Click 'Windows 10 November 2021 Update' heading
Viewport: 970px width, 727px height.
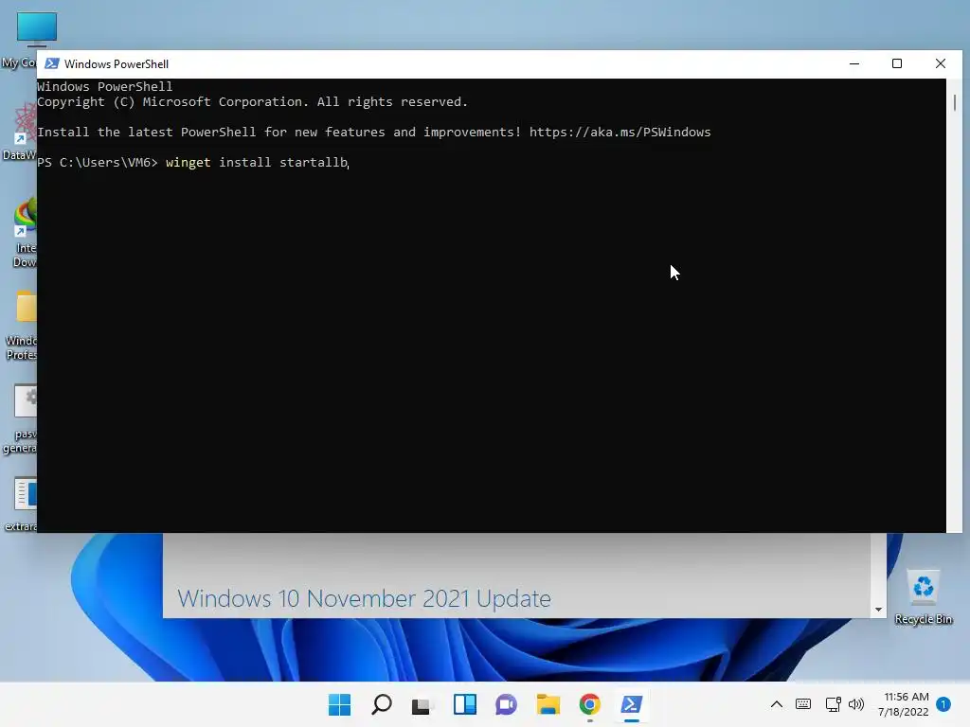point(364,598)
